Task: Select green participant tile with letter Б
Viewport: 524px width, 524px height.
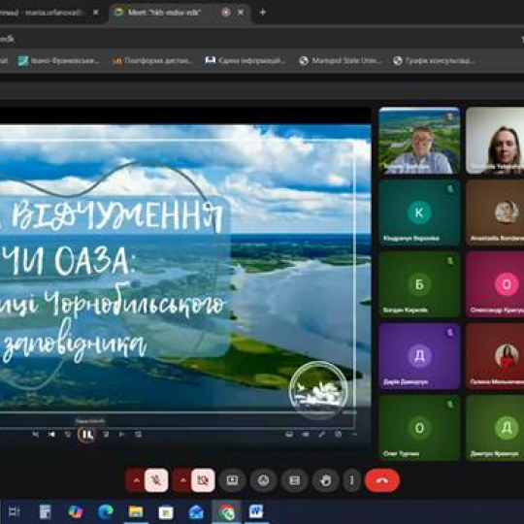Action: click(x=419, y=284)
